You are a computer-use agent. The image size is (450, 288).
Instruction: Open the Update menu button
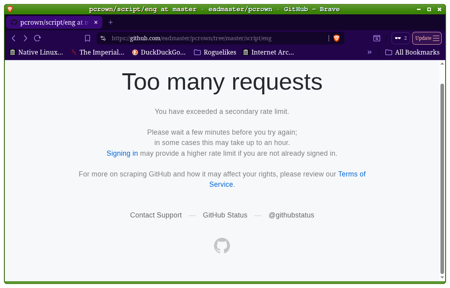[x=427, y=38]
